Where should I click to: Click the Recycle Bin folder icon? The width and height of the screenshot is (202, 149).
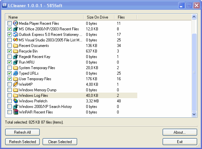pos(16,51)
